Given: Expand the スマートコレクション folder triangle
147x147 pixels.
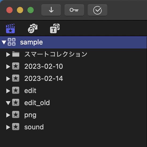Looking at the screenshot, I should click(x=8, y=55).
